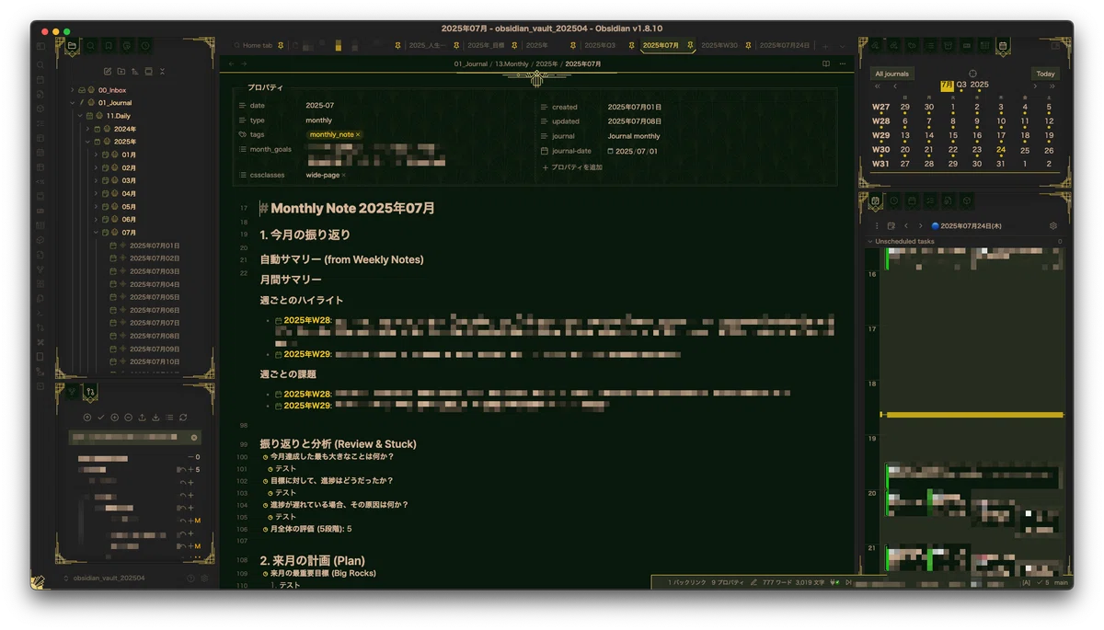Open the source control tab
The image size is (1104, 630).
tap(90, 392)
